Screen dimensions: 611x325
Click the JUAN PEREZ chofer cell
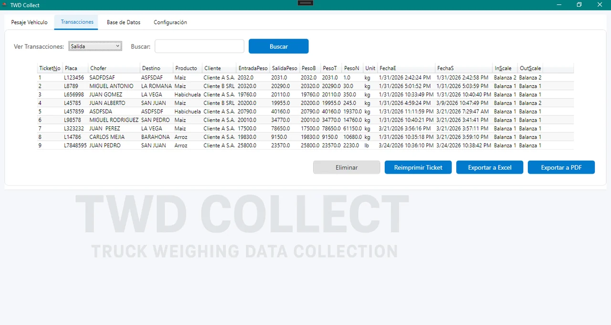tap(105, 129)
